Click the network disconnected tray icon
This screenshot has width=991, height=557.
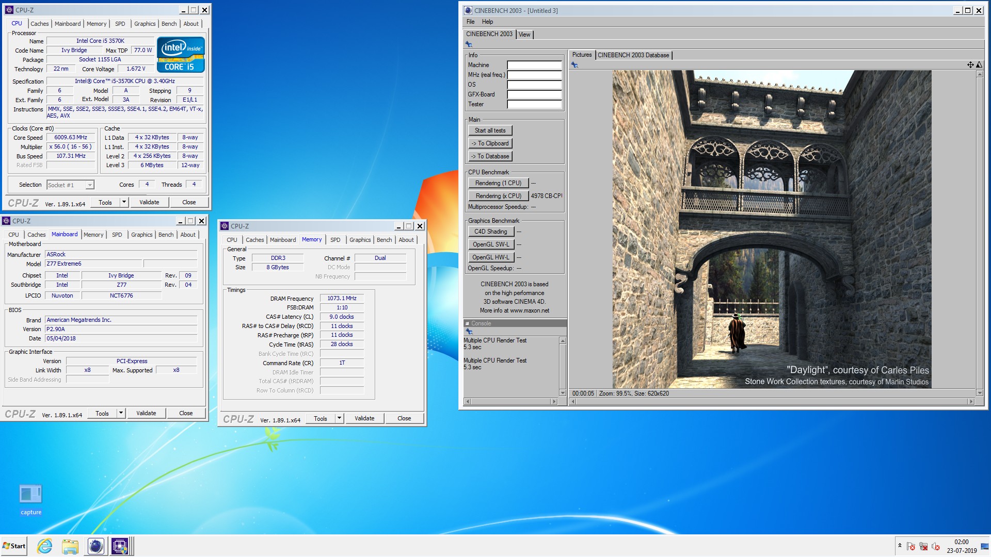click(x=923, y=546)
